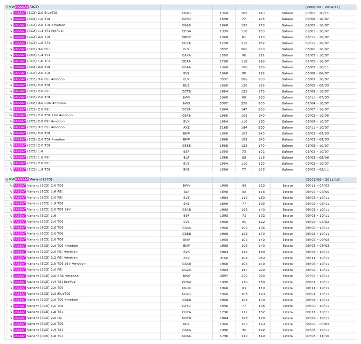
Task: Click magnifier icon beside PASSAT (3C2) 1.6 TDI
Action: [11, 19]
